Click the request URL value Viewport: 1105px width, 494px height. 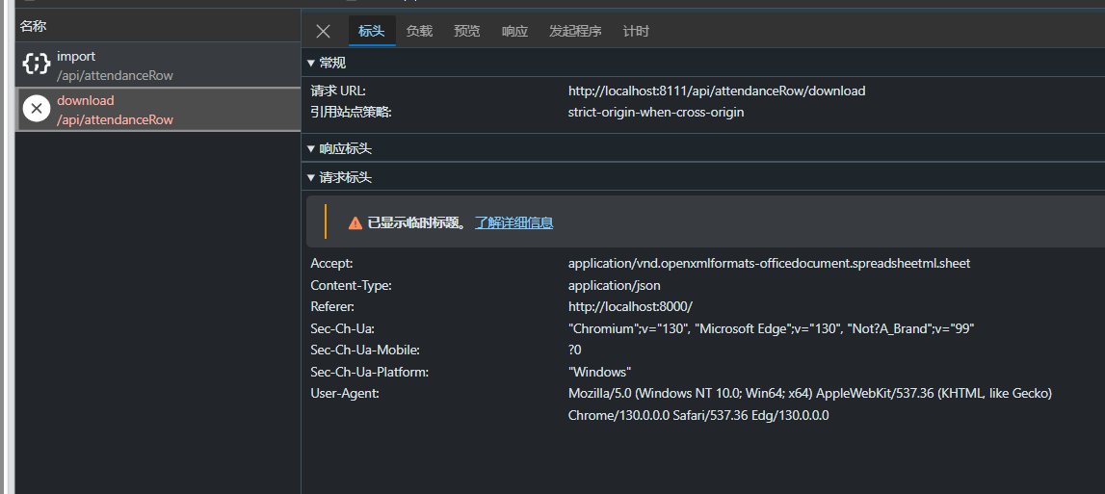coord(717,91)
